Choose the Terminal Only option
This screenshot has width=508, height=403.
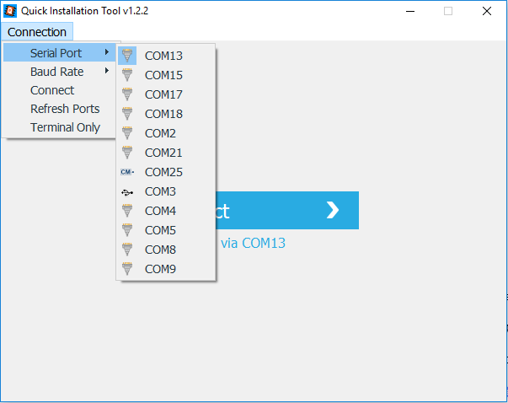[65, 127]
